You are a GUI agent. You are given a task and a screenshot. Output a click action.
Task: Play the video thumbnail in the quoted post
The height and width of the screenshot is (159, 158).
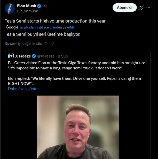(78, 127)
